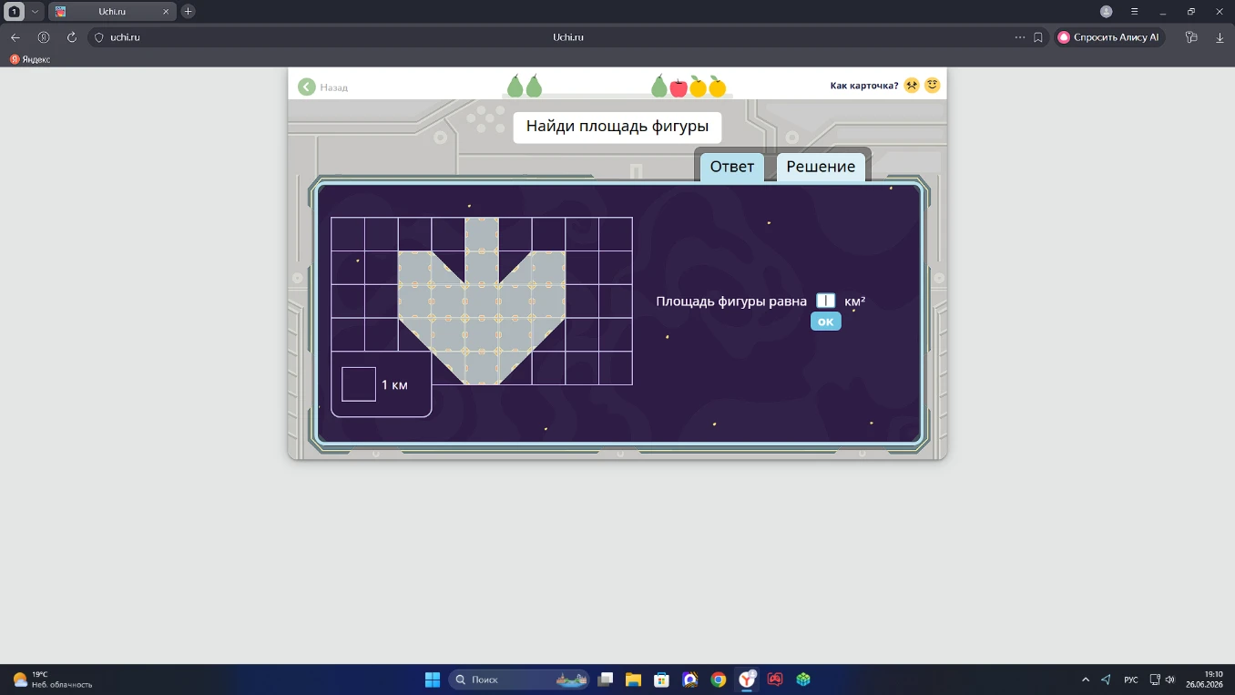
Task: Click the 'Найди площадь фигуры' heading
Action: click(x=617, y=127)
